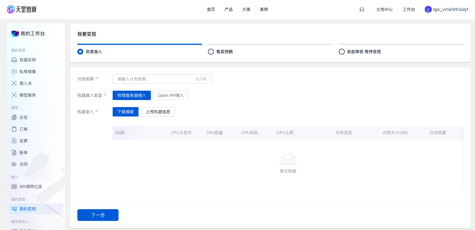The height and width of the screenshot is (230, 475).
Task: Open 案例 in top navigation
Action: coord(264,9)
